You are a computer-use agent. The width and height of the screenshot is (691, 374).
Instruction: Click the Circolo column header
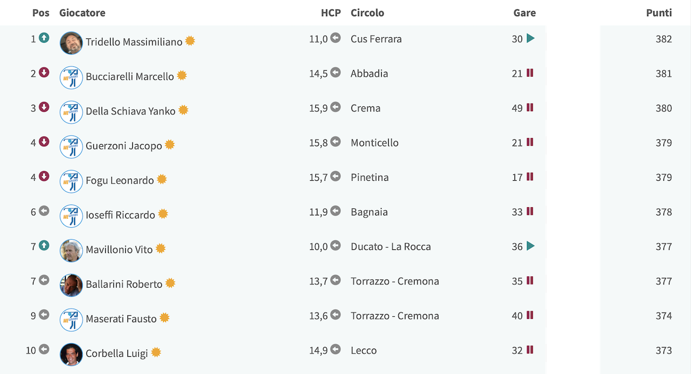368,12
